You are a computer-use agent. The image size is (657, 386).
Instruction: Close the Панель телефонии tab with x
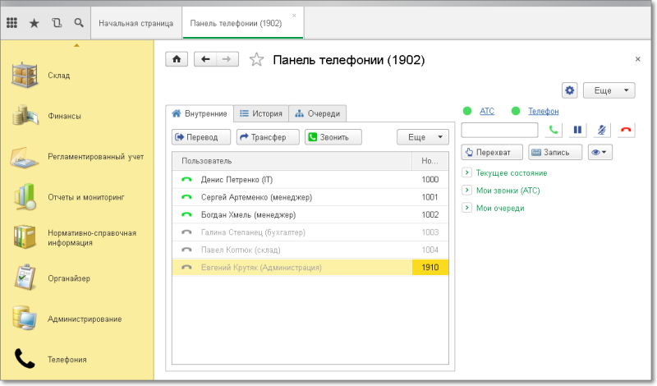point(294,16)
